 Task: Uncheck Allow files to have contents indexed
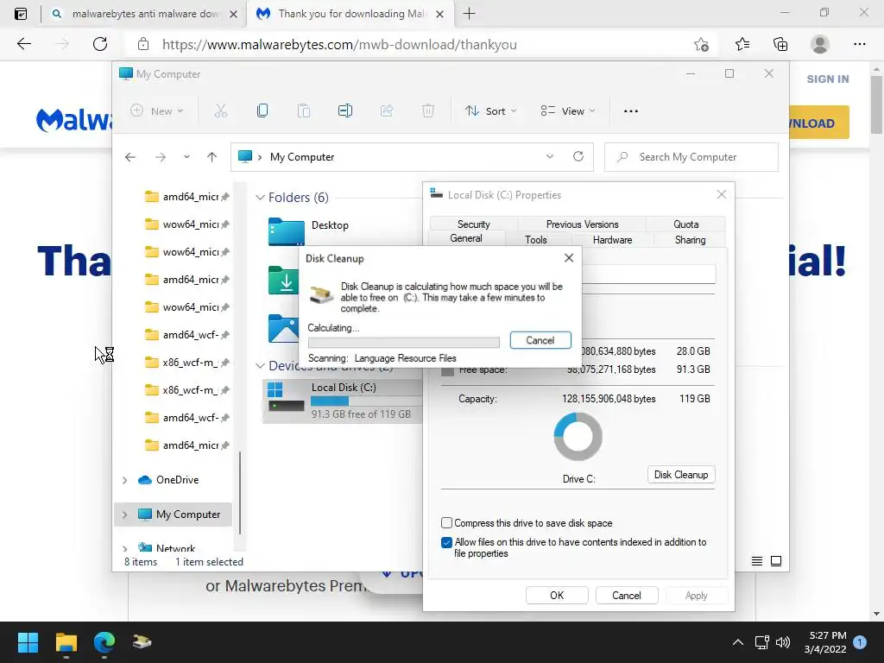[x=446, y=542]
